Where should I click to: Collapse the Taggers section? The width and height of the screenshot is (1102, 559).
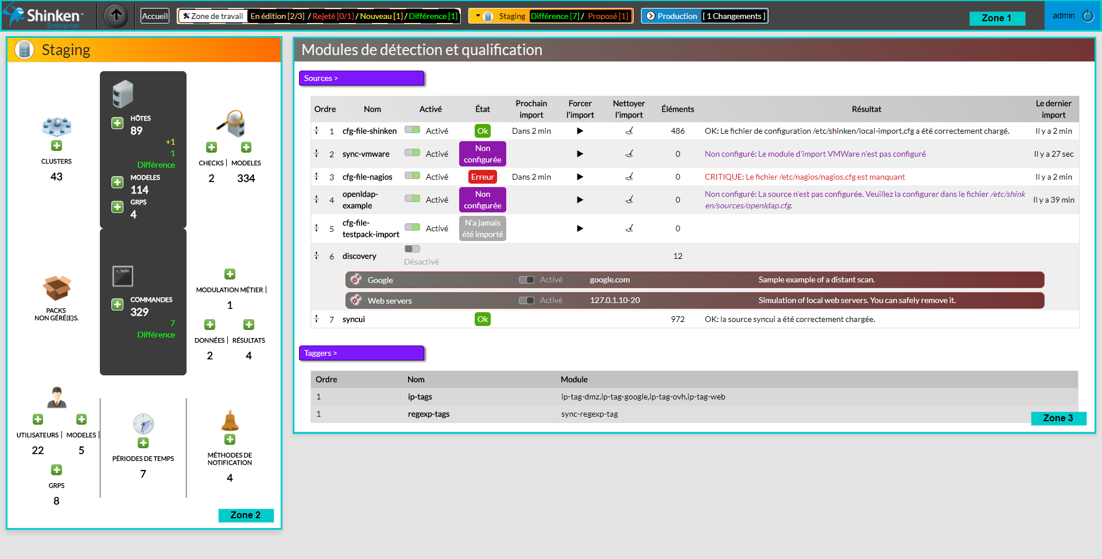(x=361, y=353)
